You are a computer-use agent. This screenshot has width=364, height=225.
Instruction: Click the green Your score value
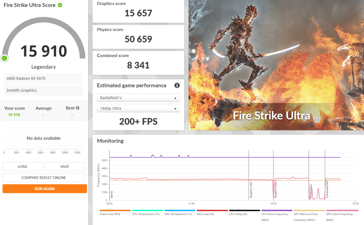(14, 115)
